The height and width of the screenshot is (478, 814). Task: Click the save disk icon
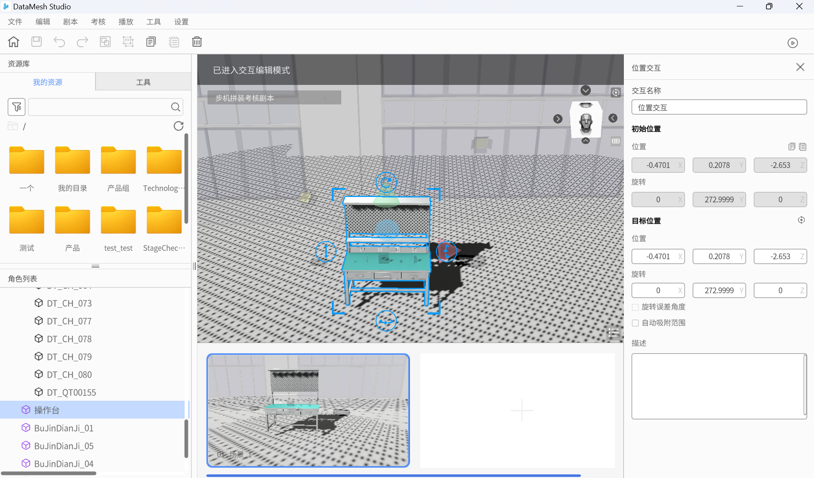click(36, 42)
